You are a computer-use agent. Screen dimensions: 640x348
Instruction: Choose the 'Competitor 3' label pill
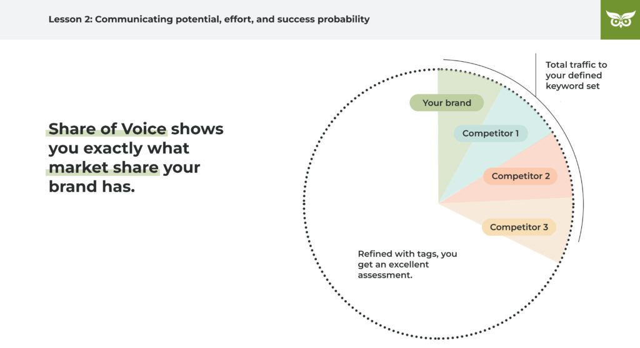[518, 227]
